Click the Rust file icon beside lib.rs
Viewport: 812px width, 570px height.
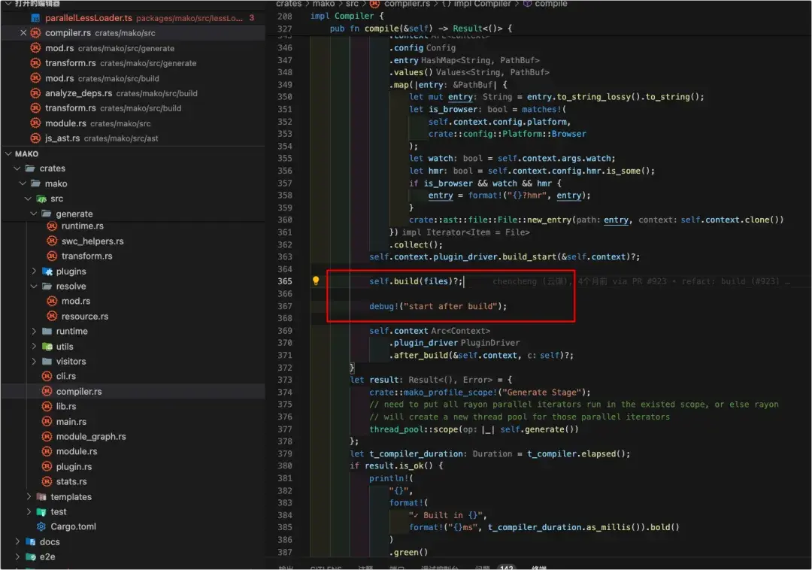click(x=47, y=406)
